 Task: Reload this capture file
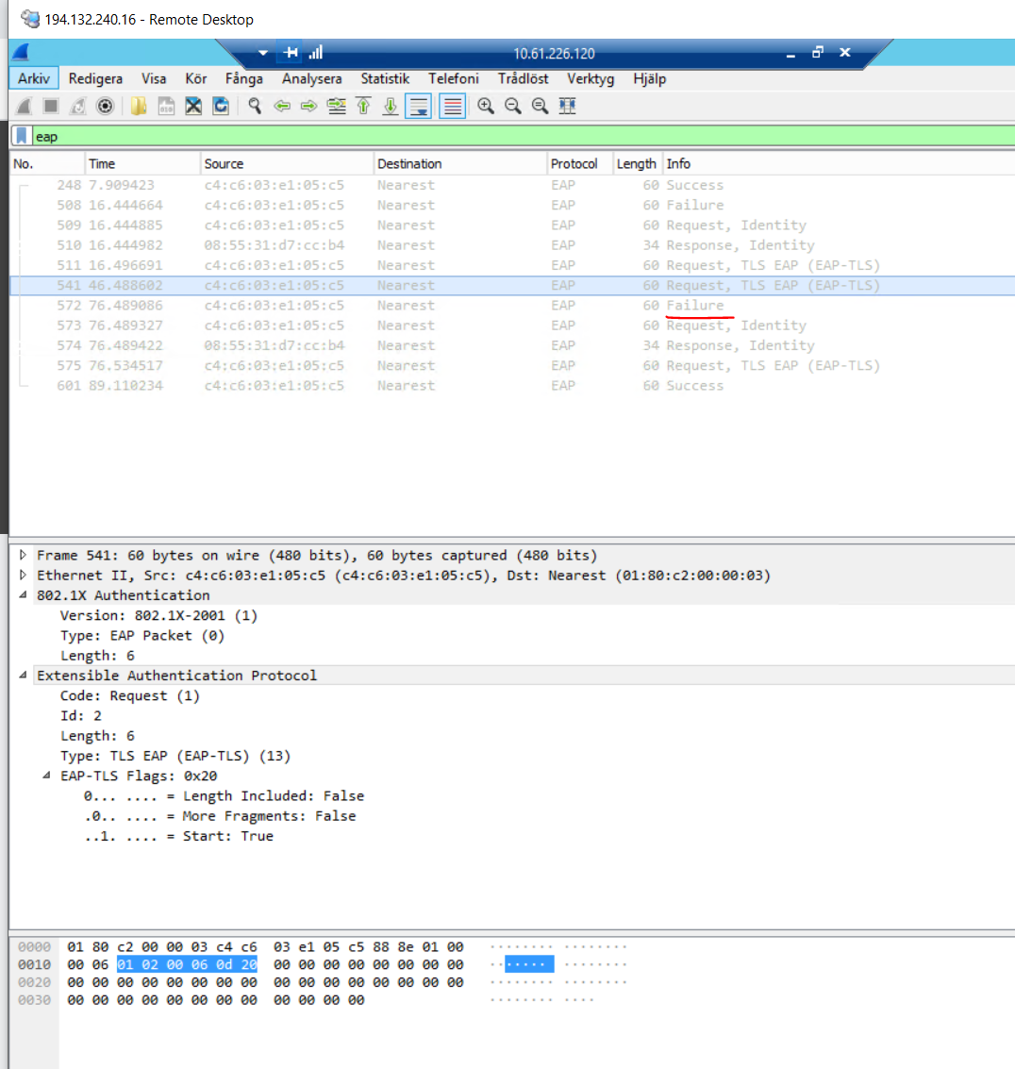220,106
